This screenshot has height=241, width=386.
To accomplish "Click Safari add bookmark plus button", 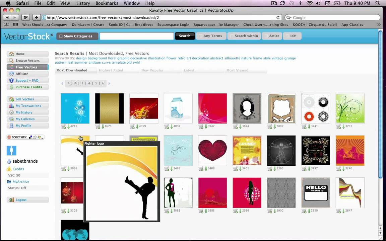I will coord(36,17).
